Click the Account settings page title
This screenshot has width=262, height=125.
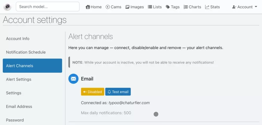click(x=35, y=20)
